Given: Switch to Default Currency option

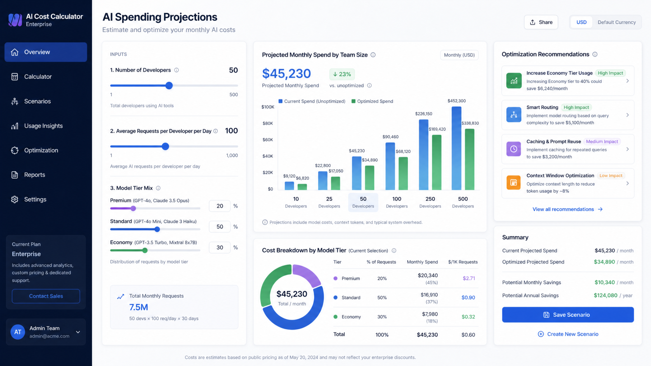Looking at the screenshot, I should click(617, 22).
